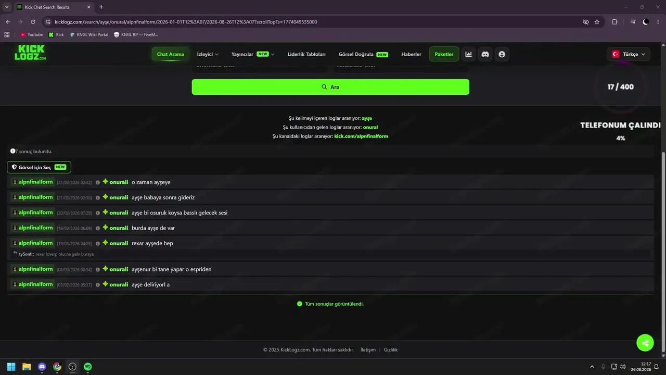
Task: Click message 'ayşe bi osuruk koysa basslı gelecek sesi'
Action: [x=180, y=213]
